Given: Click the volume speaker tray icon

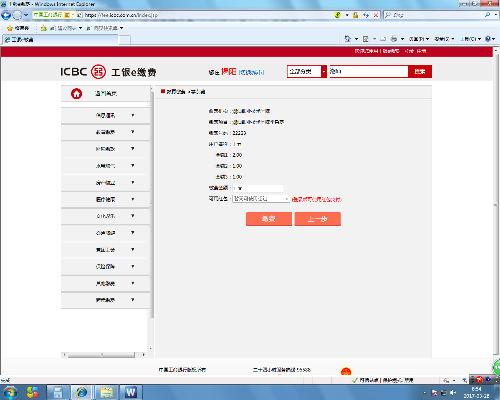Looking at the screenshot, I should pos(453,393).
